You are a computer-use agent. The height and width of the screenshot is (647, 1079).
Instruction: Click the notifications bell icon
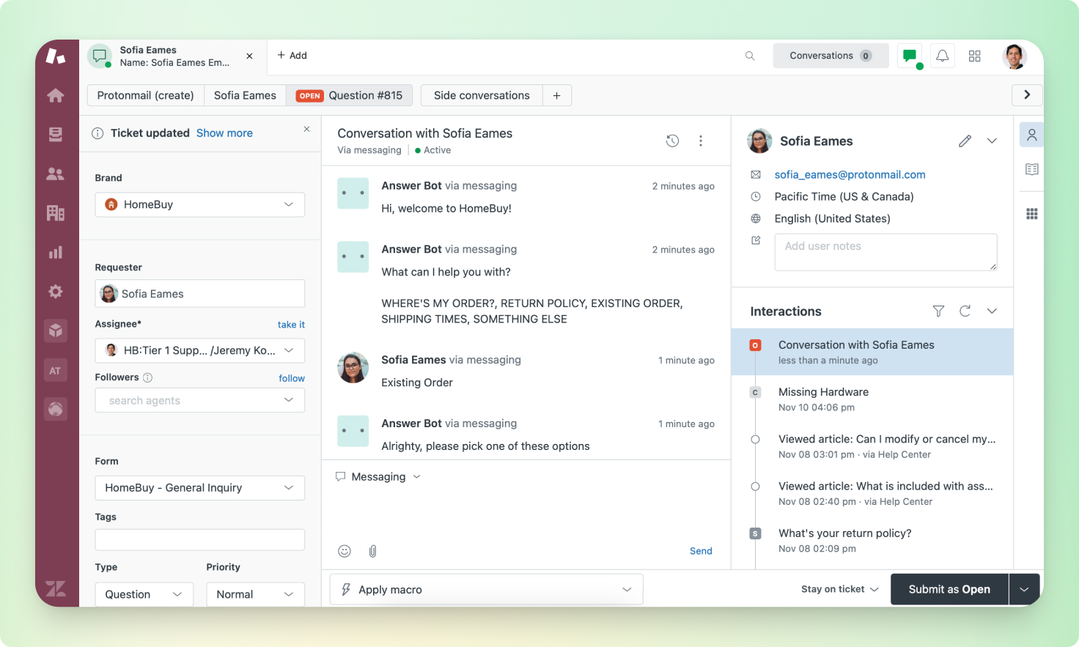point(943,56)
